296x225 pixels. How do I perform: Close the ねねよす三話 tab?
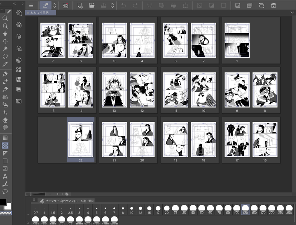point(28,13)
